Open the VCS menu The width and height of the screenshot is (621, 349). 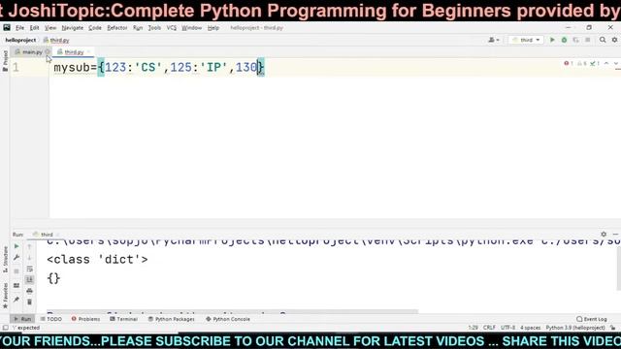172,28
